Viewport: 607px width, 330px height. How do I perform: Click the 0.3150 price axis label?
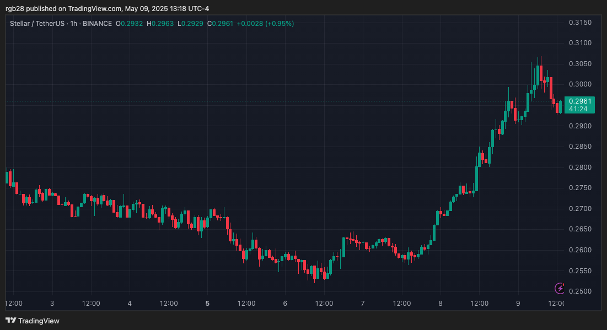pyautogui.click(x=580, y=23)
